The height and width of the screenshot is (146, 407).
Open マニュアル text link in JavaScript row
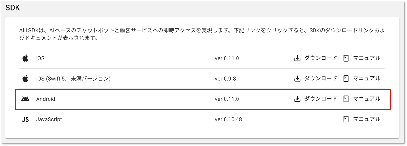367,119
